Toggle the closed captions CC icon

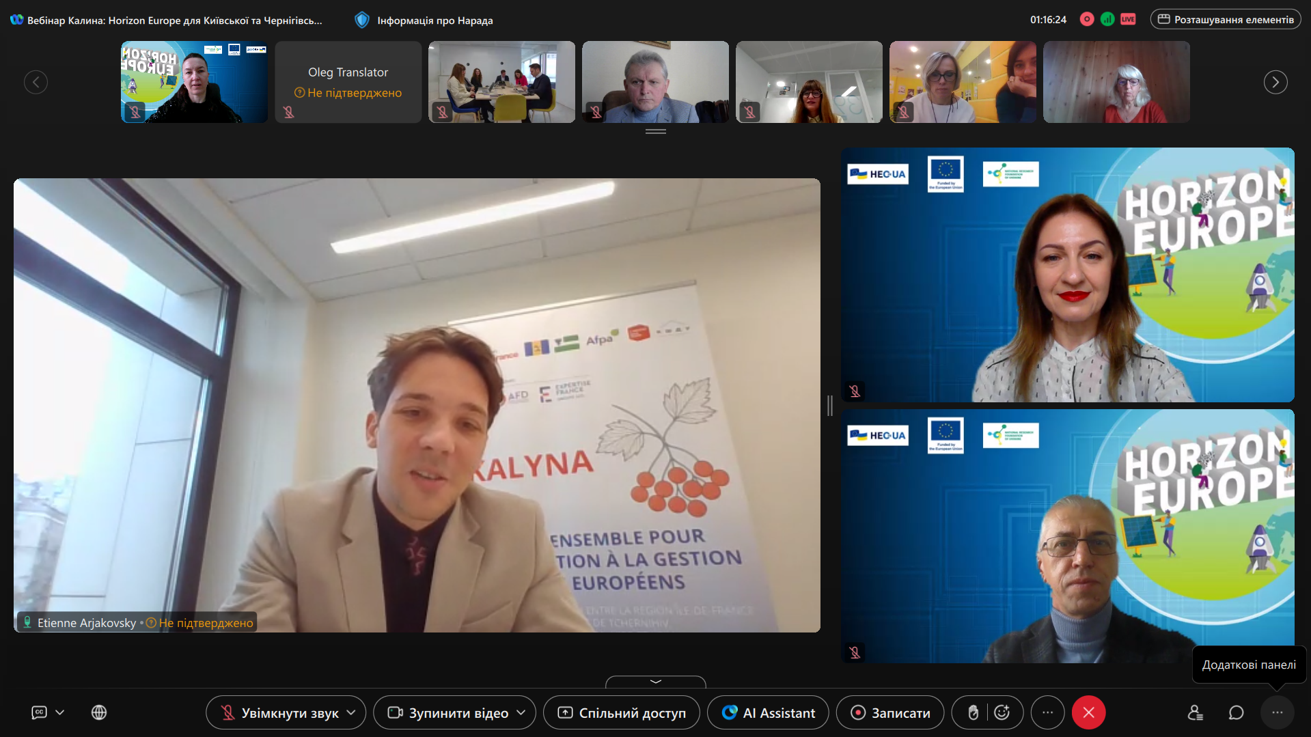pos(40,712)
